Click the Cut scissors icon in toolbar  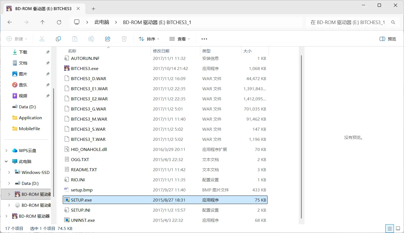(x=42, y=39)
